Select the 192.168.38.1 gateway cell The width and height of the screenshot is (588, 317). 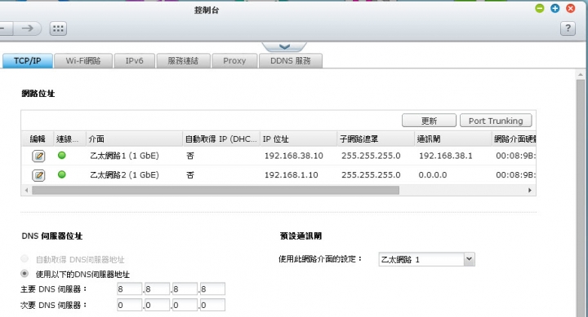click(x=446, y=156)
